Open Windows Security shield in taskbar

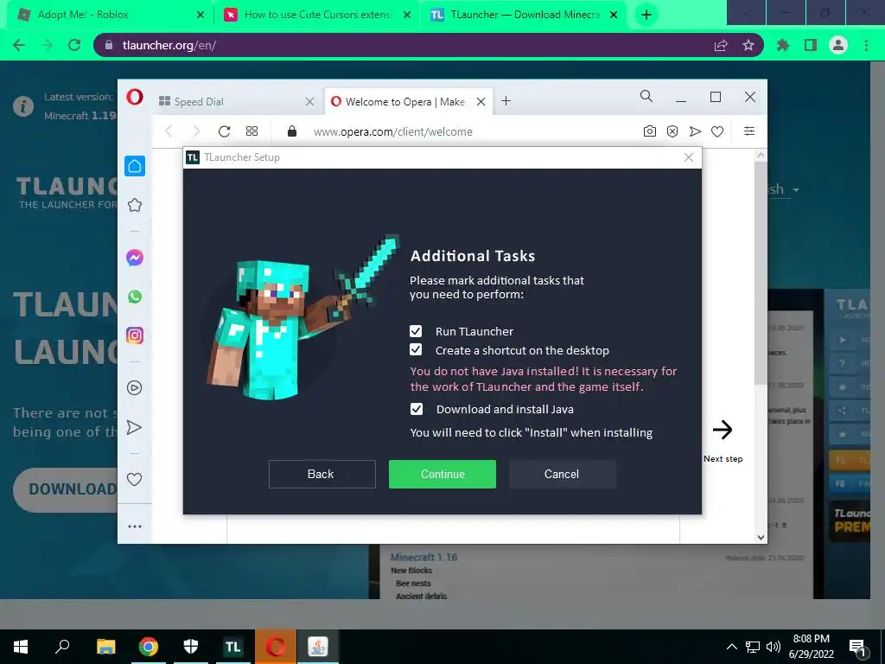(191, 647)
